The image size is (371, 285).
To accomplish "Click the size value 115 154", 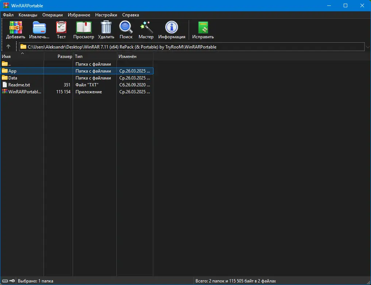I will [x=63, y=91].
